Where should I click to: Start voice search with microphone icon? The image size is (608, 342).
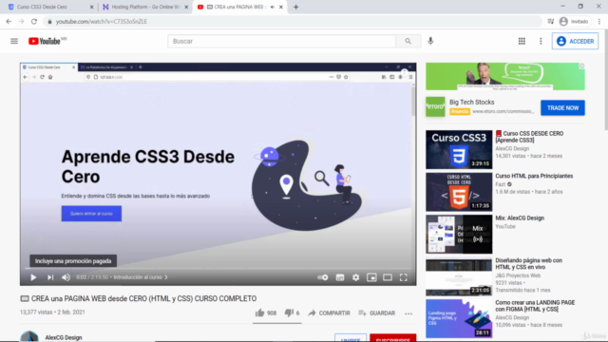click(430, 41)
